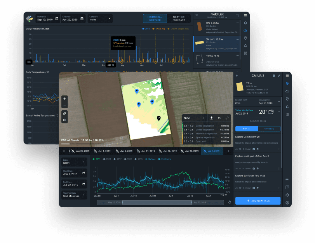Open the more options for ZPD 1 field
315x243 pixels.
[237, 23]
